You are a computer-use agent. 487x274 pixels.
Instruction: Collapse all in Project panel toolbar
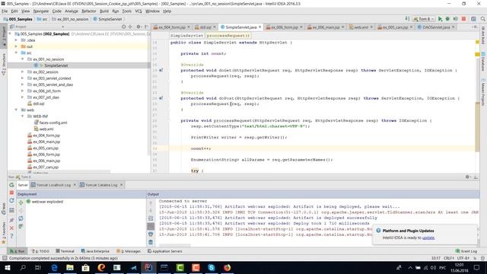(x=130, y=27)
